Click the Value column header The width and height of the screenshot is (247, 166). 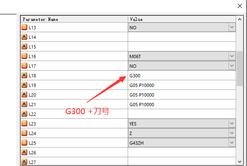[182, 19]
